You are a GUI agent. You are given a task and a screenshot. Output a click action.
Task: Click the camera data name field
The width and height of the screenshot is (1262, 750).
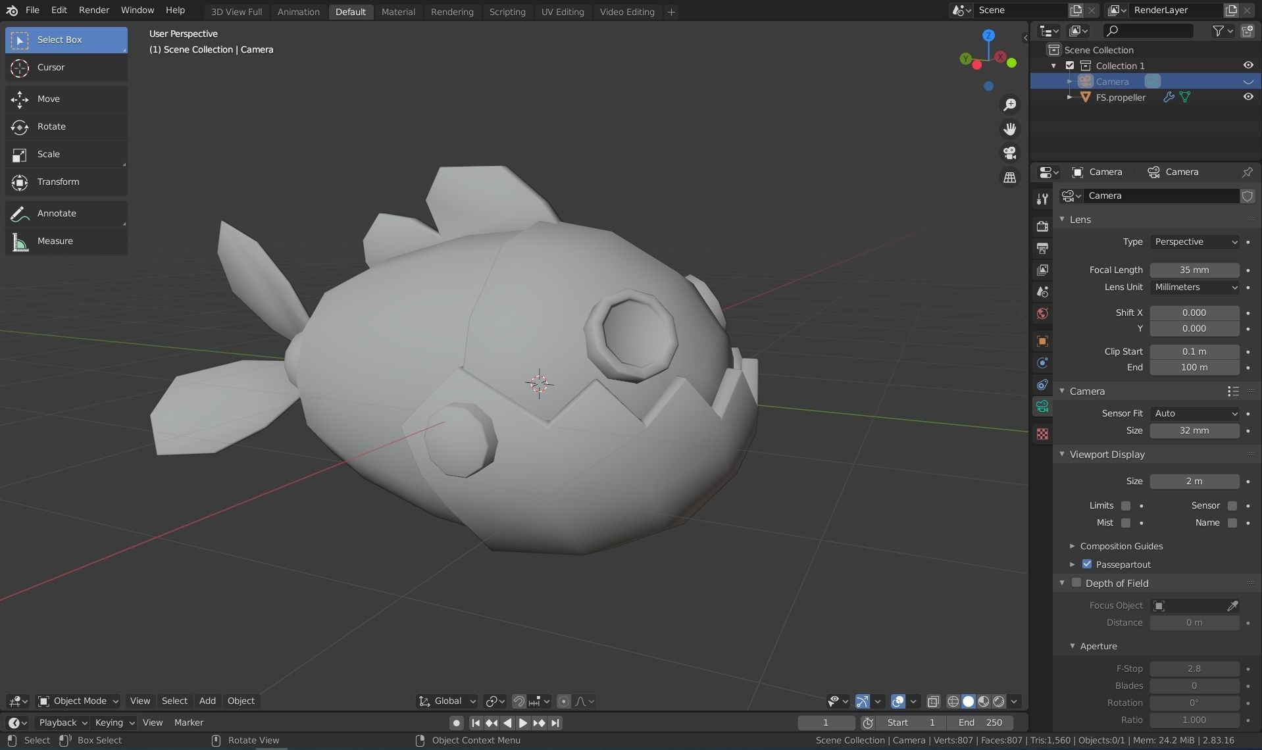click(x=1161, y=196)
